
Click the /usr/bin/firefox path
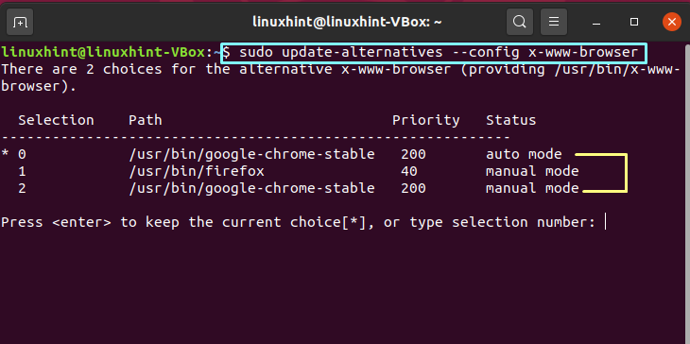[197, 171]
